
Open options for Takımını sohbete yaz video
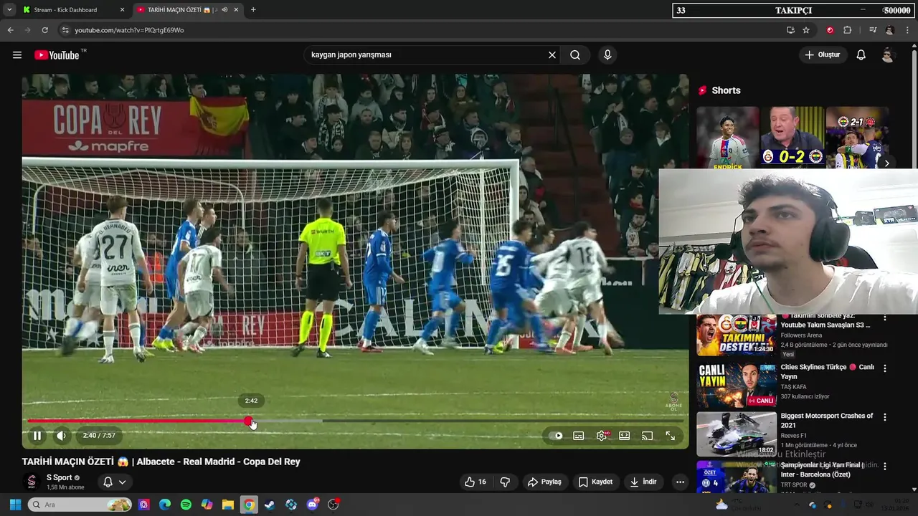pos(885,319)
